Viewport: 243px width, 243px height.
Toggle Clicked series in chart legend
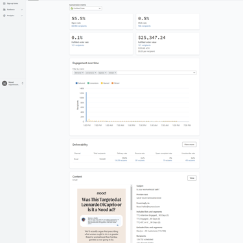[115, 83]
